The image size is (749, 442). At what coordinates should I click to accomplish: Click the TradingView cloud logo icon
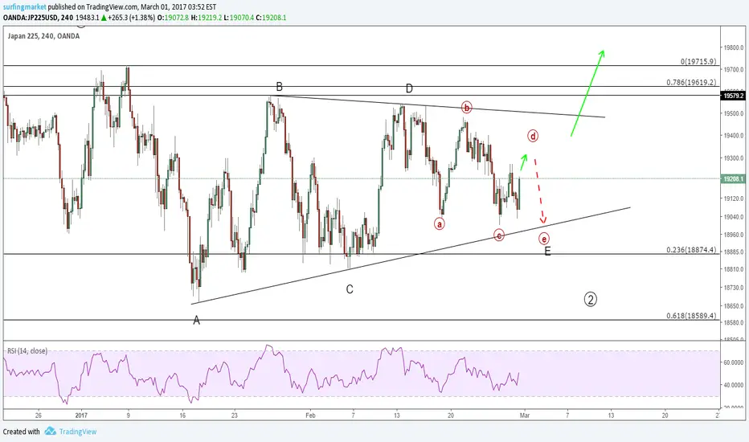50,431
